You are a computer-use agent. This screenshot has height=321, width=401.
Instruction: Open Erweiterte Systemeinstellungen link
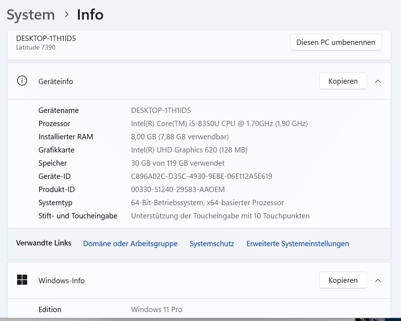tap(298, 244)
